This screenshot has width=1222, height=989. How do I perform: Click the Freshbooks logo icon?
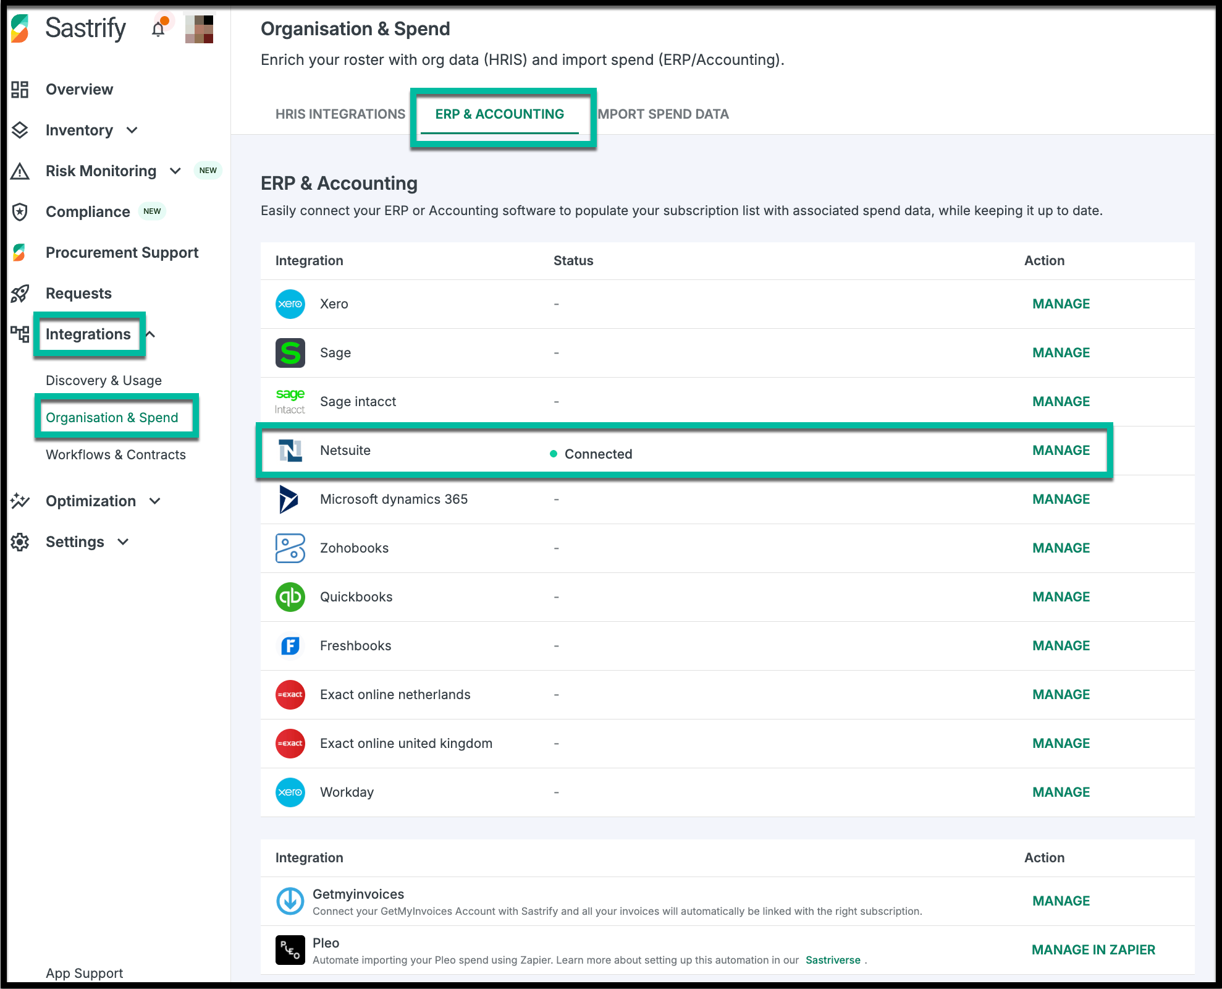pos(290,646)
